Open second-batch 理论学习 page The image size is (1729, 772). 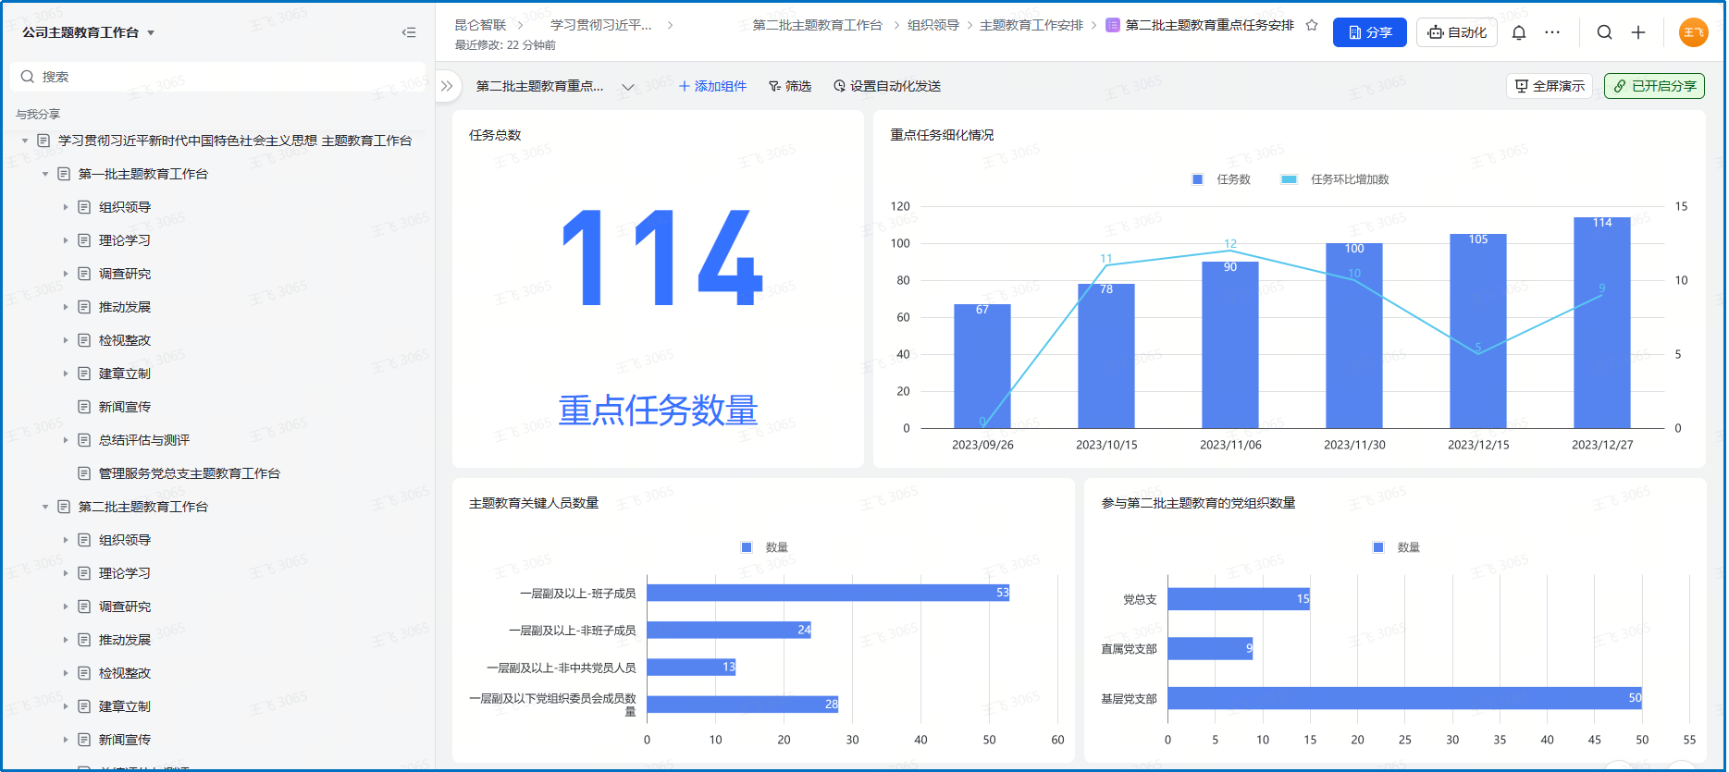point(125,573)
